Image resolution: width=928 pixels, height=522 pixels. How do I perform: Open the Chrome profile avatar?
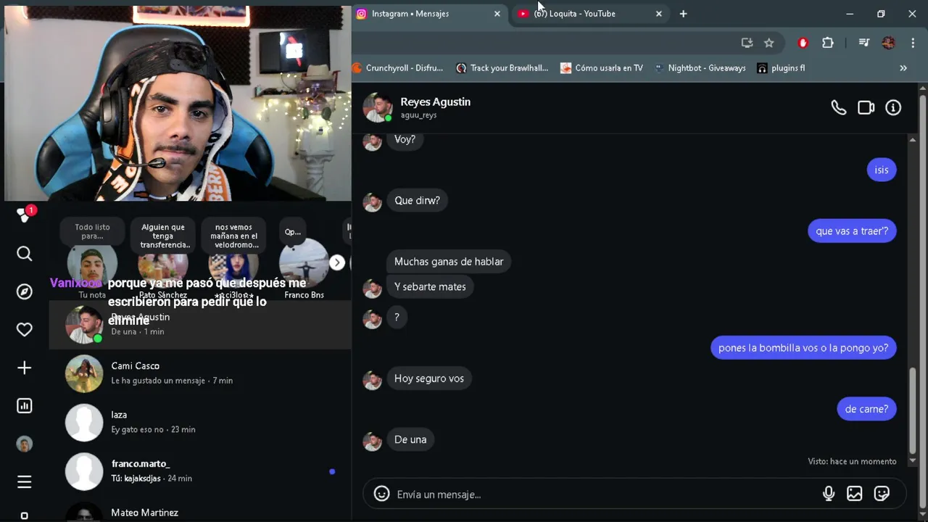click(x=888, y=43)
